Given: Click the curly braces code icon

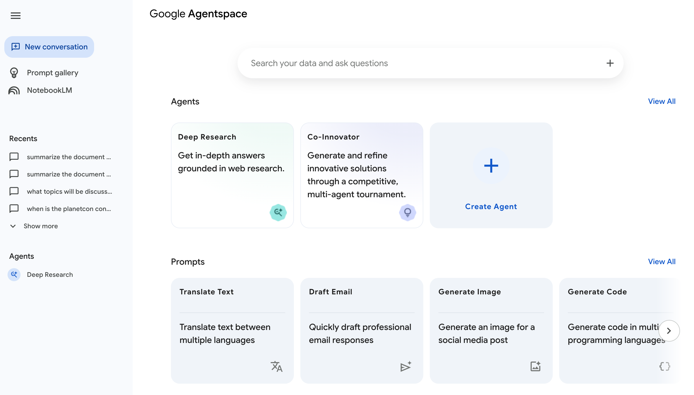Looking at the screenshot, I should tap(665, 366).
